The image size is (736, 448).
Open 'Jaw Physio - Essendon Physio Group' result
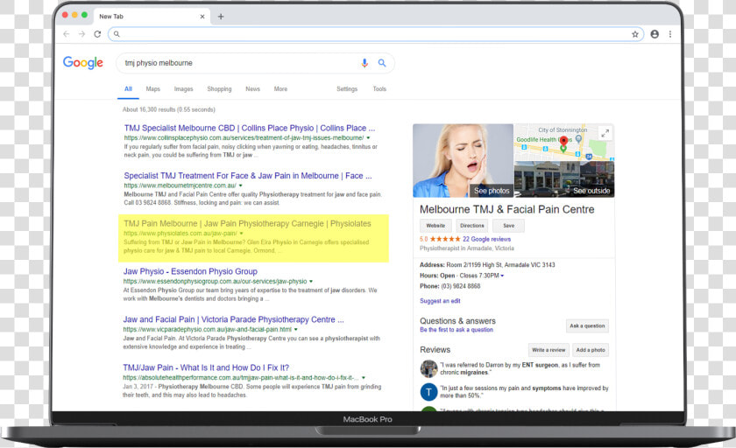coord(190,271)
